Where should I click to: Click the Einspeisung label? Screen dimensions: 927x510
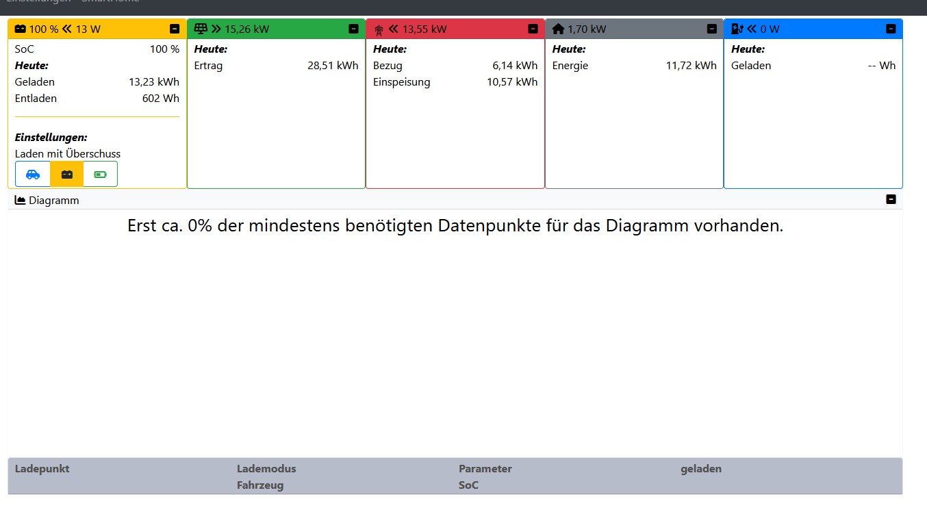tap(402, 82)
